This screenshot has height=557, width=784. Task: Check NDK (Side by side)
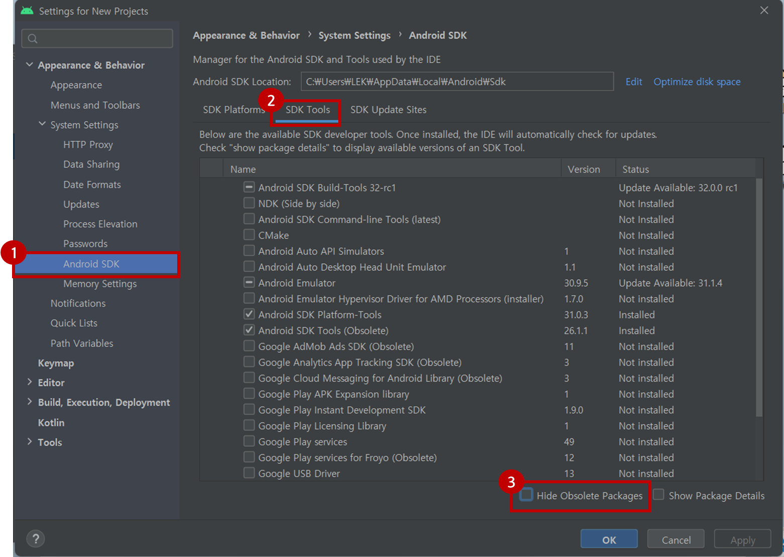coord(249,203)
